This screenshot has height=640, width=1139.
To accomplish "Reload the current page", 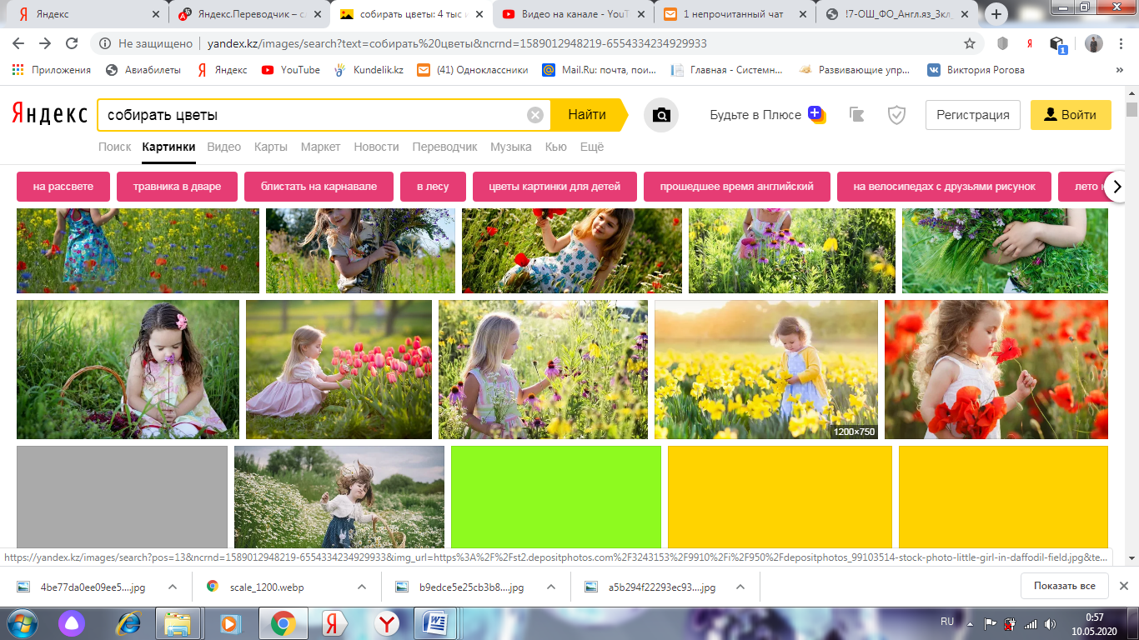I will coord(71,43).
